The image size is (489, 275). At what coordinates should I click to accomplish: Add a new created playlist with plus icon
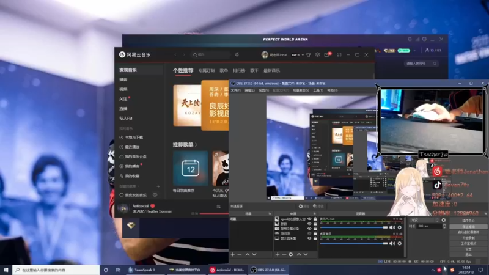click(x=158, y=186)
